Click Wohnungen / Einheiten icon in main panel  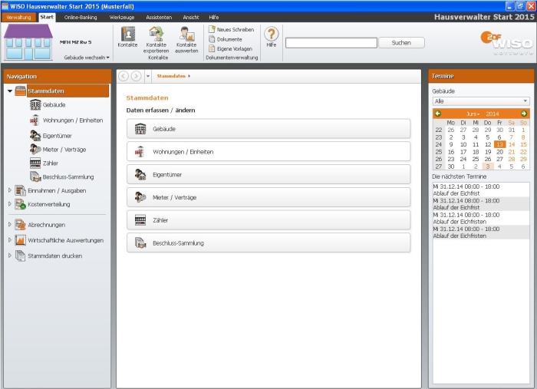point(140,152)
